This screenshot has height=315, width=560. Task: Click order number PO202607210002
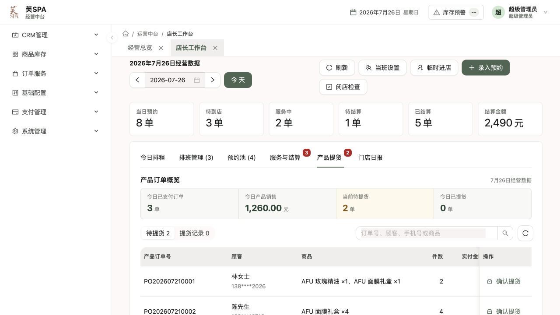(170, 311)
